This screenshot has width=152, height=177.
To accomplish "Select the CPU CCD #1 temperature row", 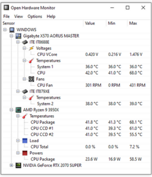I will 76,128.
